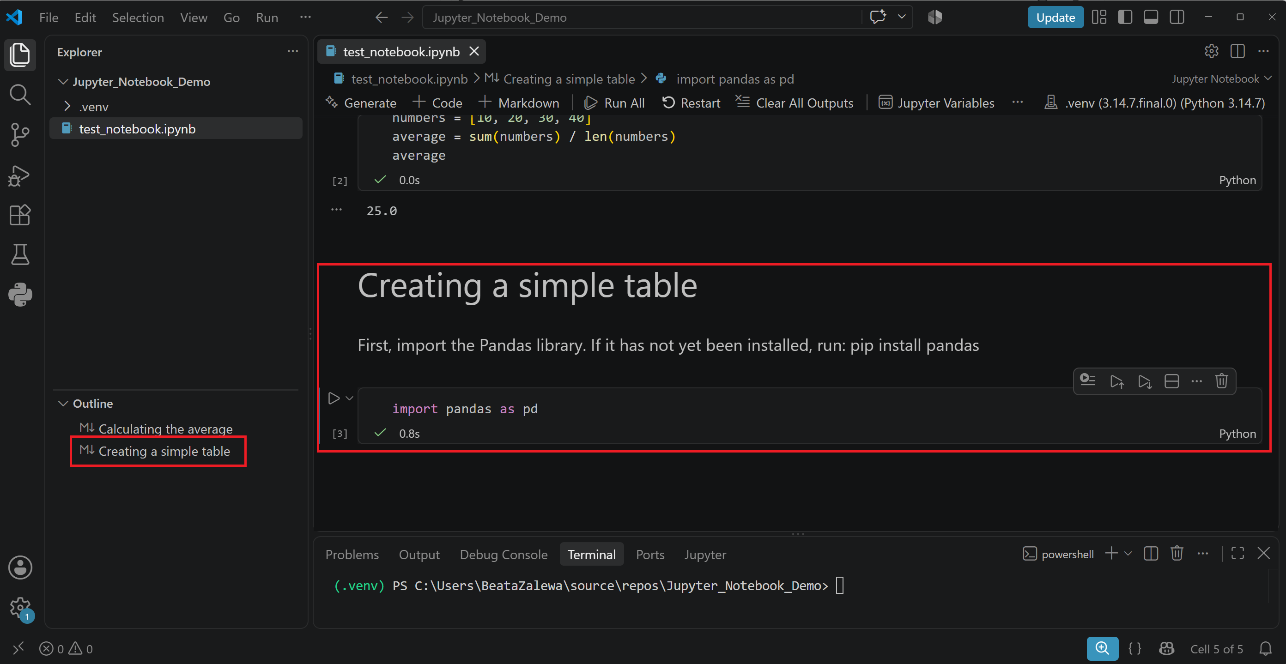Open the Source Control view
Image resolution: width=1286 pixels, height=664 pixels.
20,135
